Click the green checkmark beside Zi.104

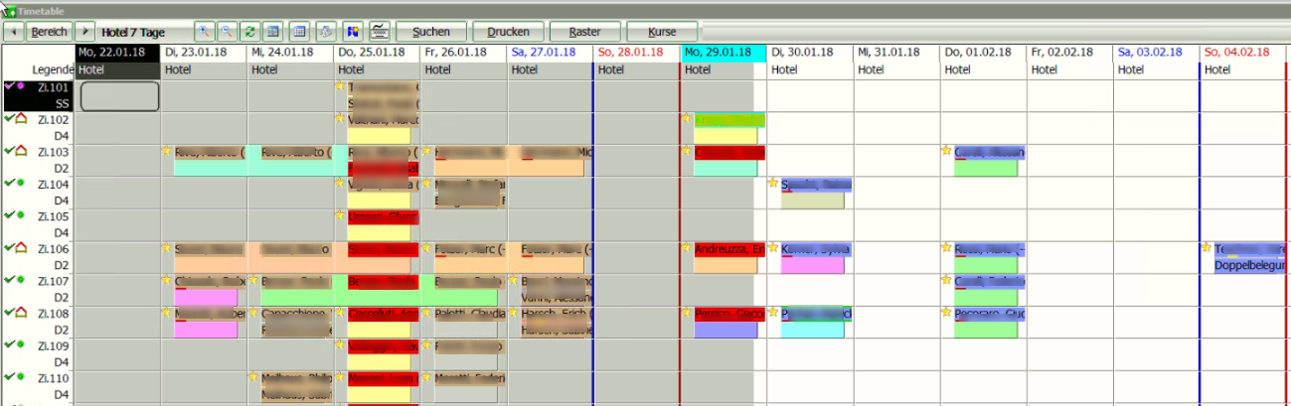(x=9, y=183)
